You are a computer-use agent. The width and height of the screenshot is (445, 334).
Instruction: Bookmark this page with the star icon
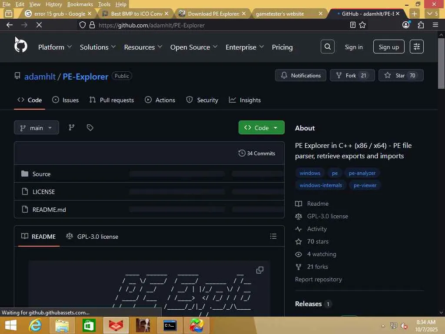(x=362, y=25)
